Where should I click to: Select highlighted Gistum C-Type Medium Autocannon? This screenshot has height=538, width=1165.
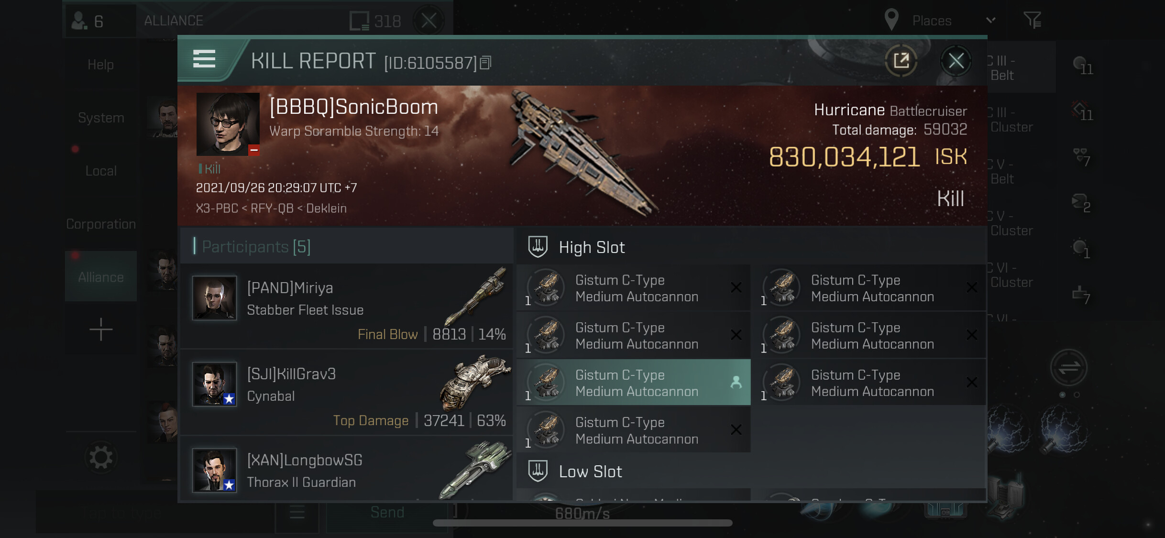634,383
